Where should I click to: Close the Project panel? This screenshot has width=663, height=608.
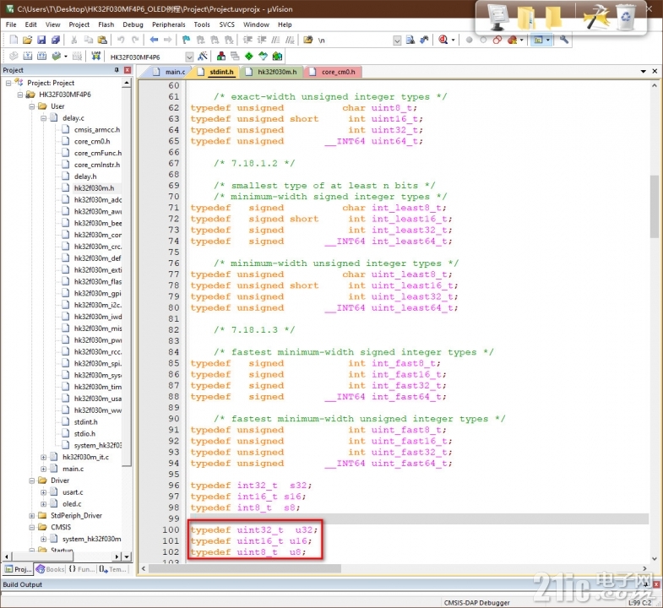(x=128, y=70)
